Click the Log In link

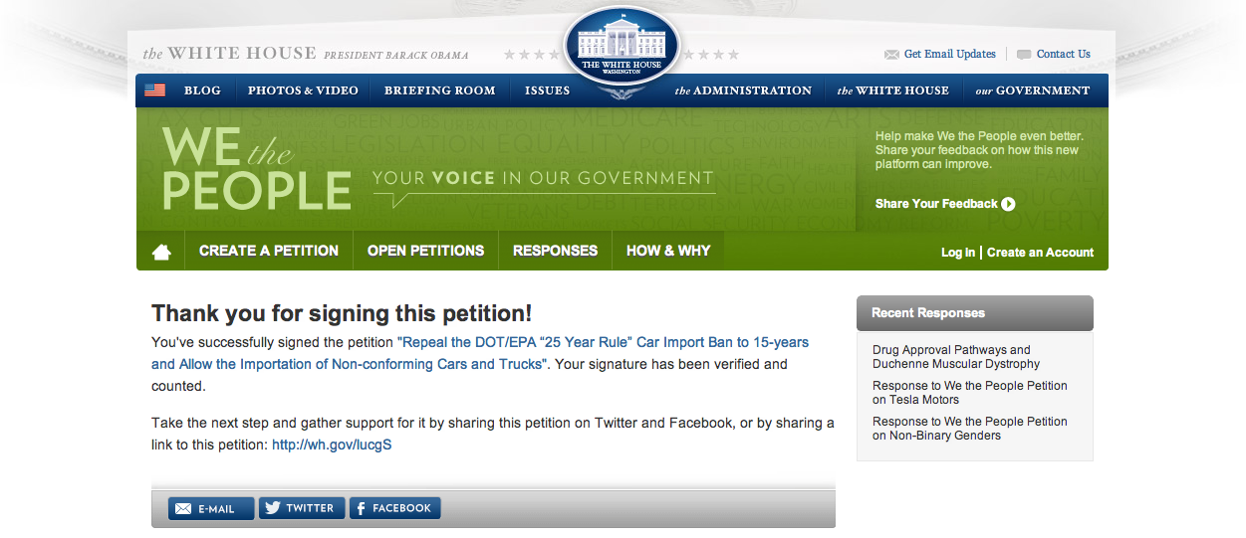click(958, 253)
